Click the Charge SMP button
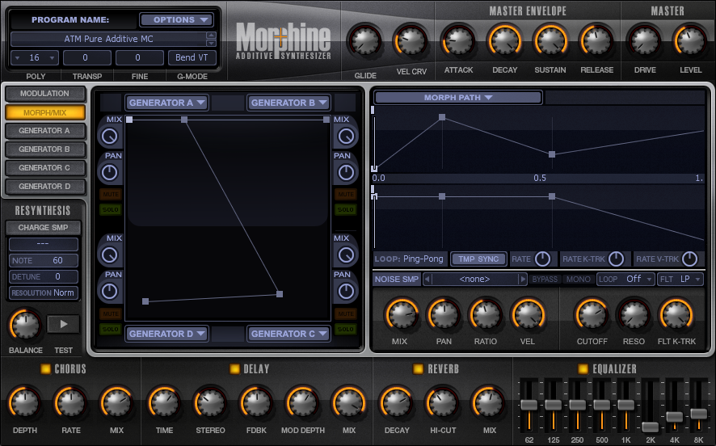The image size is (716, 446). click(43, 227)
